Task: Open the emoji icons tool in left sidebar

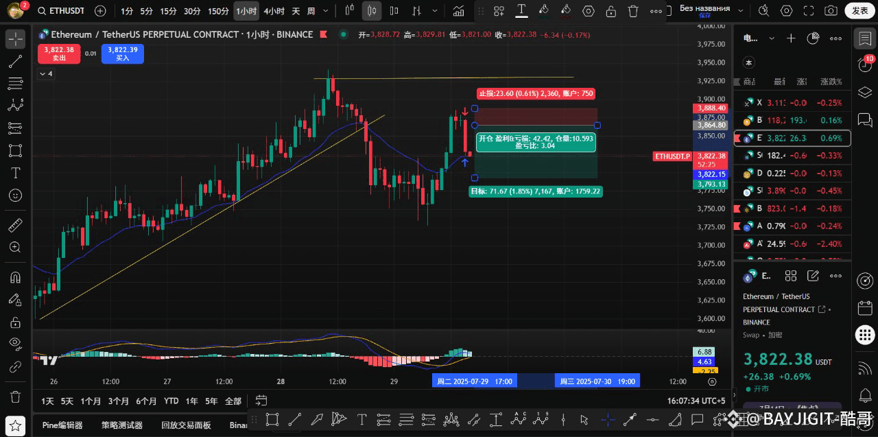Action: 15,196
